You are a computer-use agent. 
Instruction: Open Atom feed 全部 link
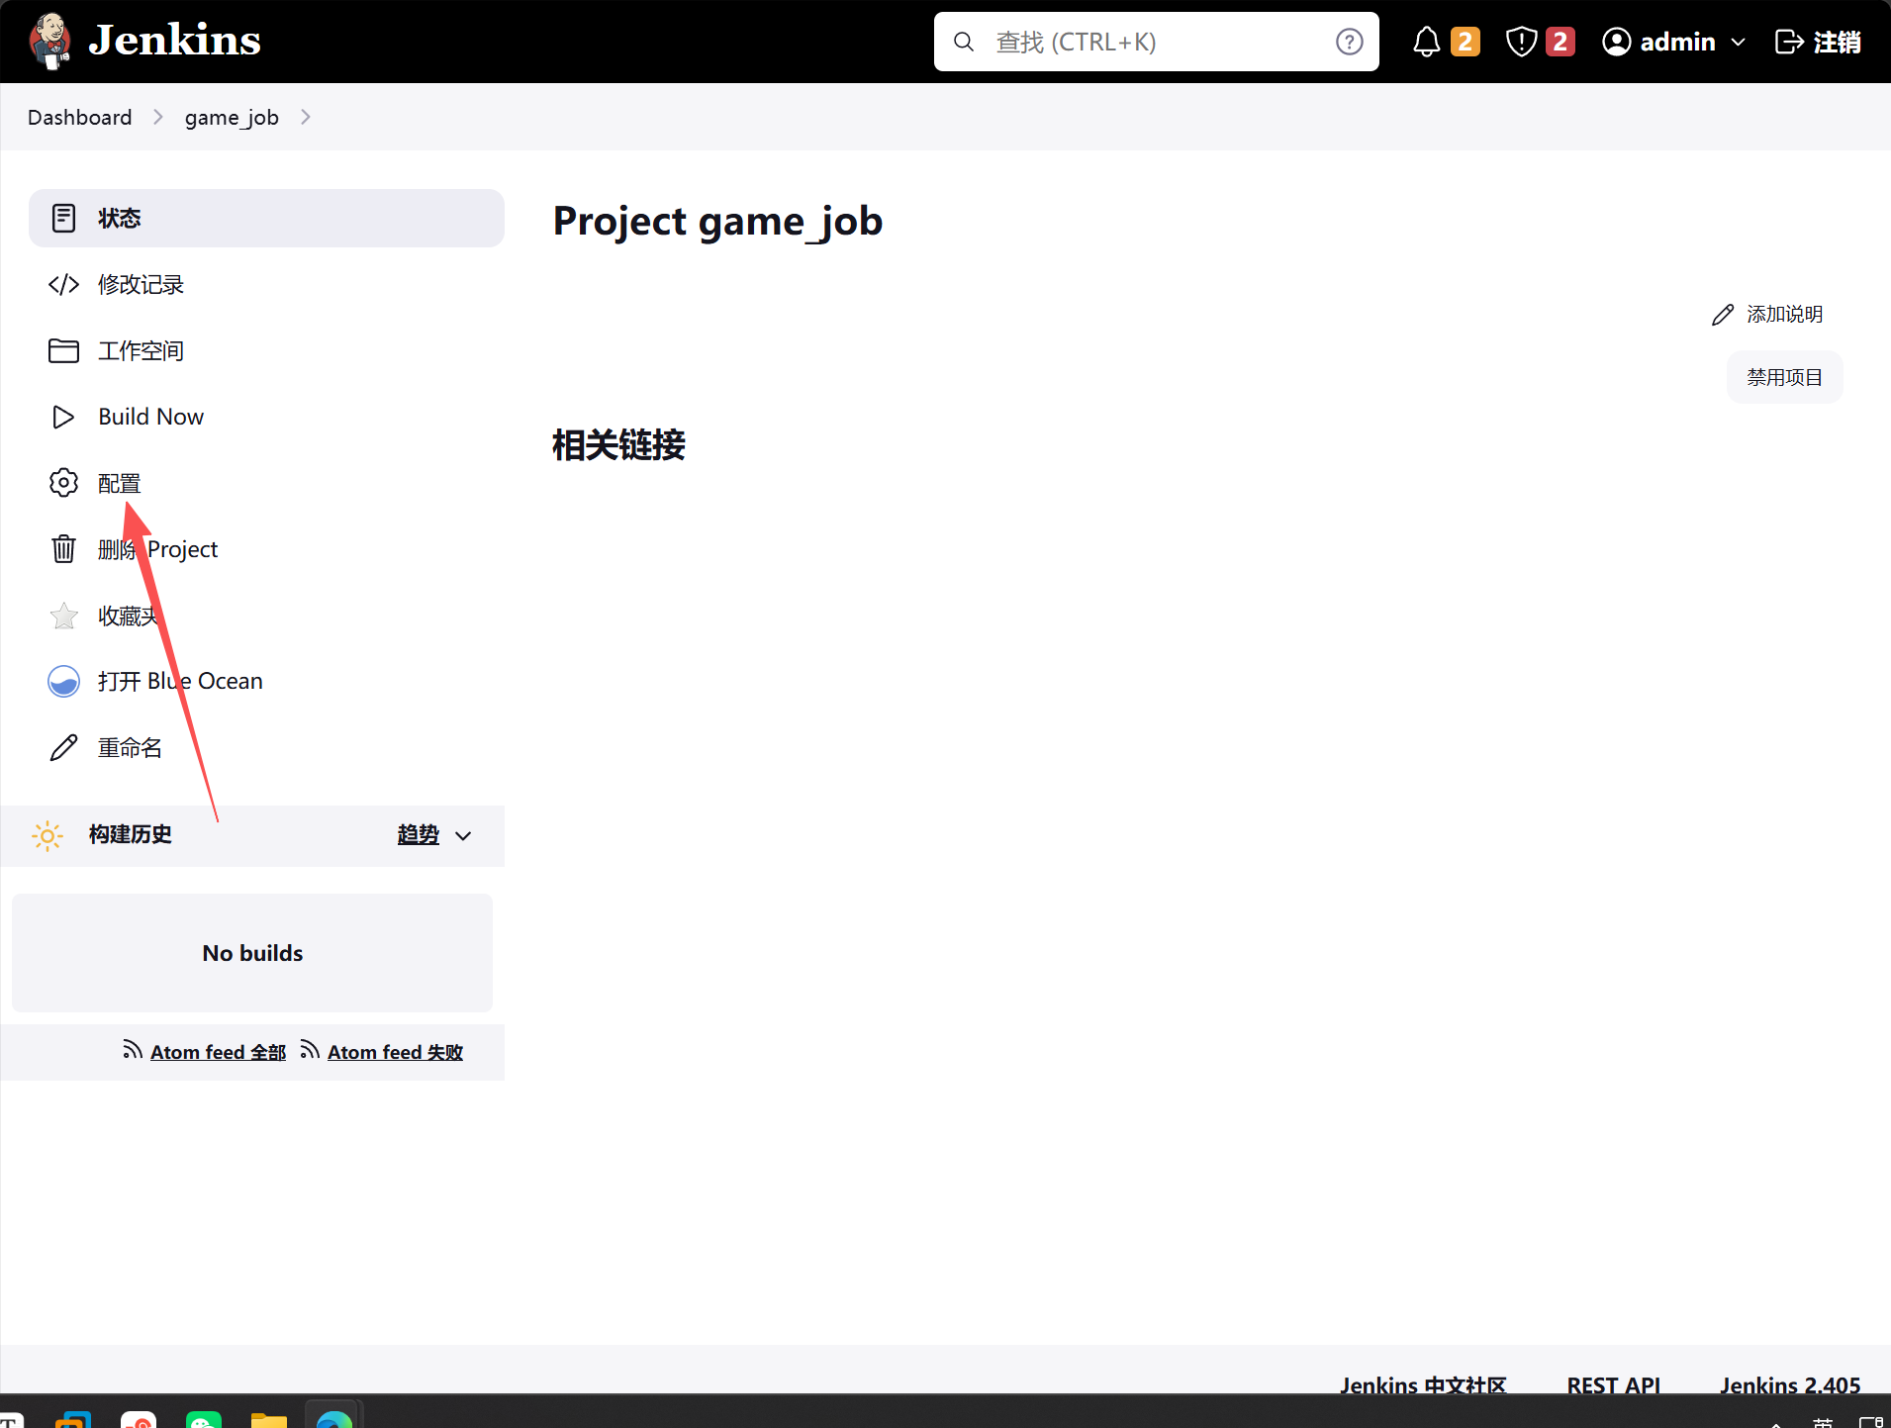coord(218,1052)
